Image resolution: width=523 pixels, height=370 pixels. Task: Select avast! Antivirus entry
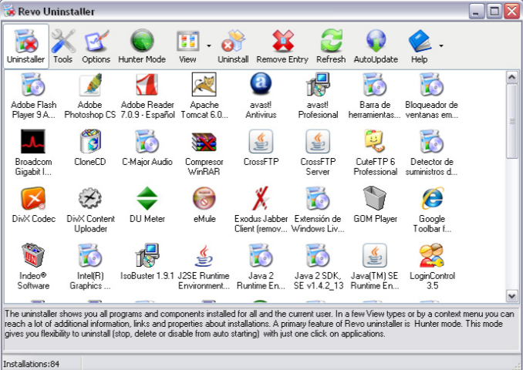coord(261,96)
